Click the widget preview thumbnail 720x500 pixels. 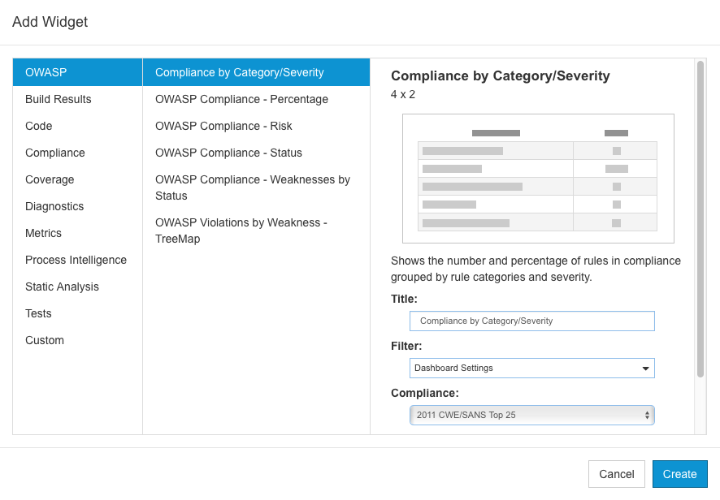click(x=538, y=179)
